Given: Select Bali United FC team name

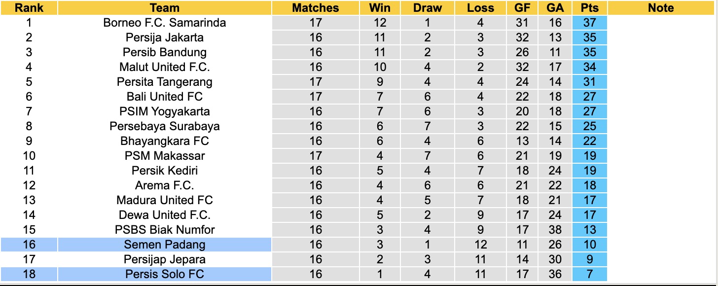Looking at the screenshot, I should point(165,97).
